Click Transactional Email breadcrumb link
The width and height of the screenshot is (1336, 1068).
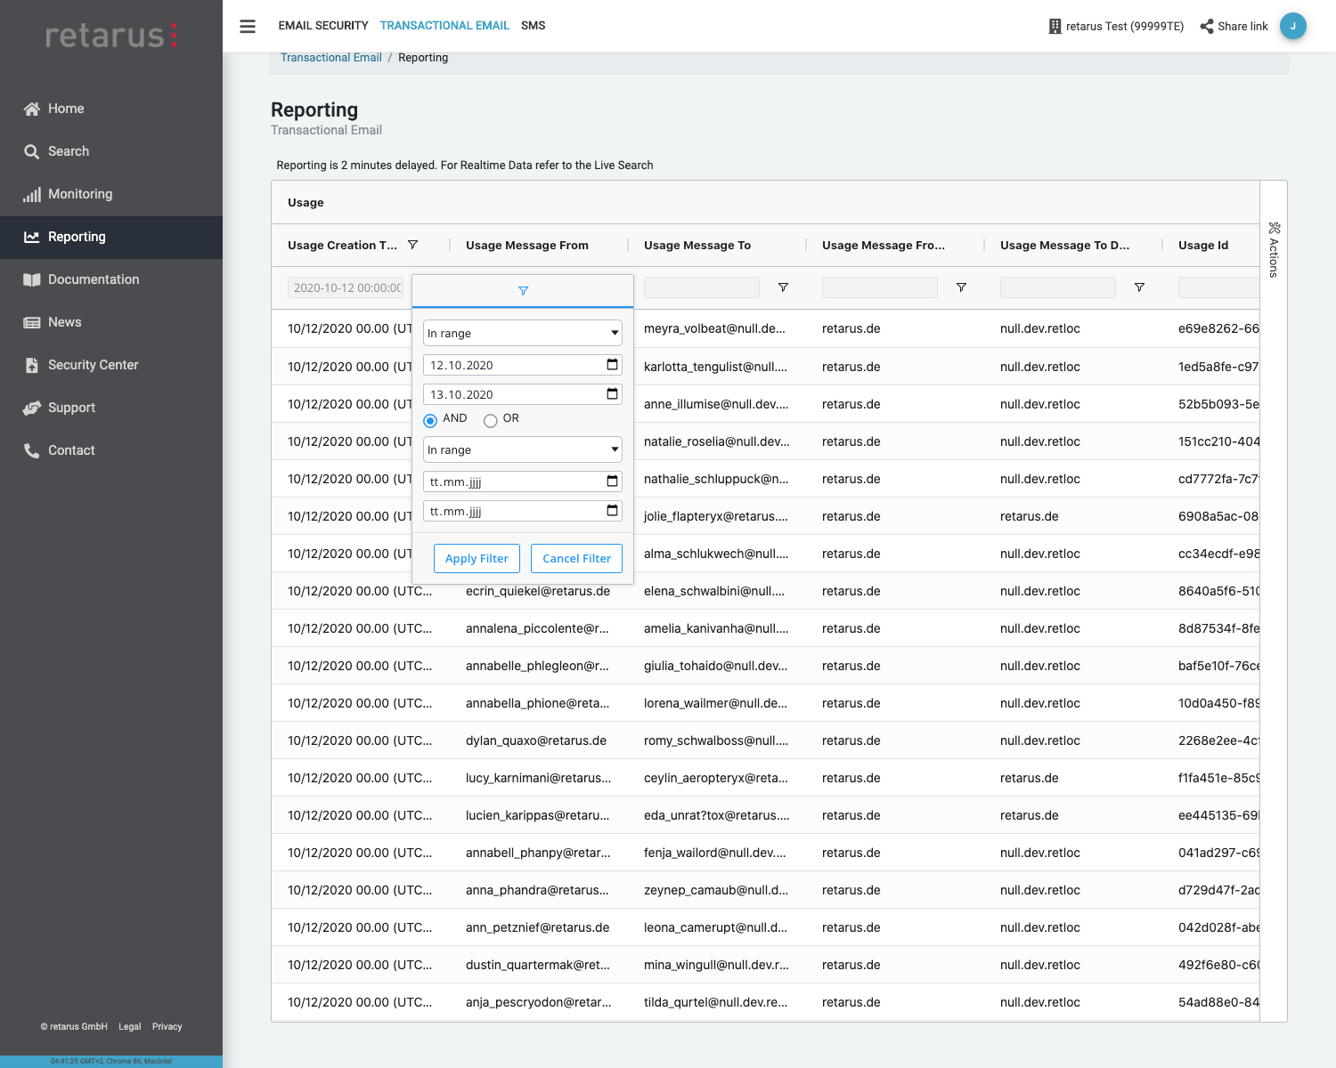[x=331, y=58]
